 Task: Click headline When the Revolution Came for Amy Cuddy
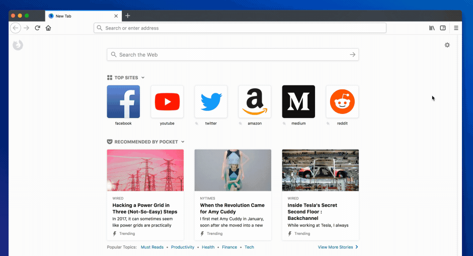coord(232,208)
